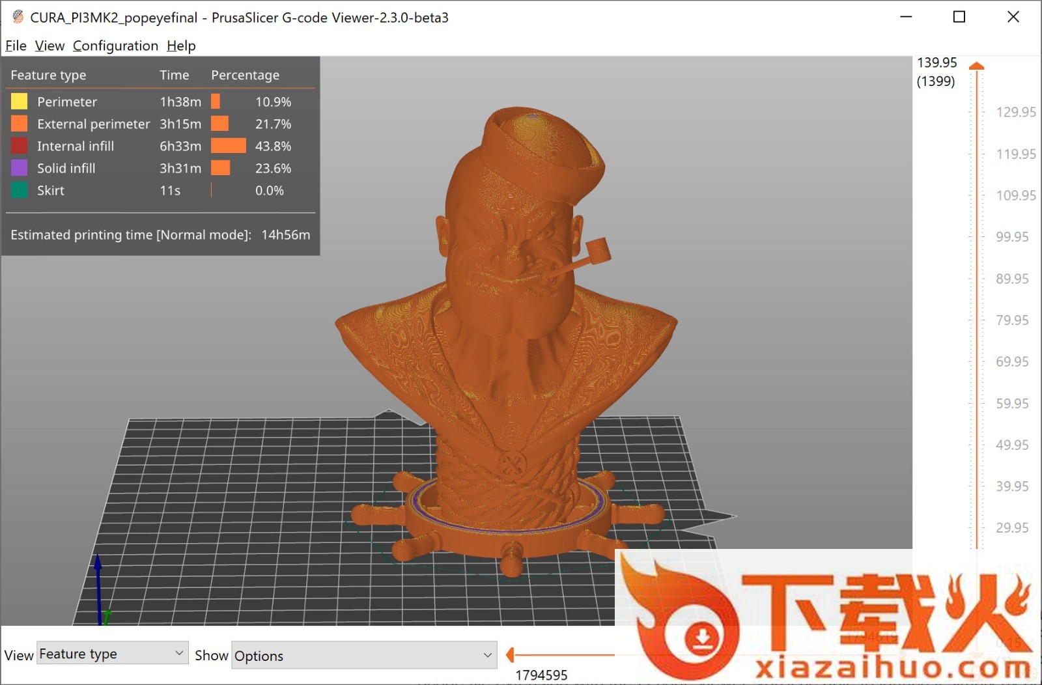
Task: Click the yellow Perimeter color swatch
Action: coord(20,102)
